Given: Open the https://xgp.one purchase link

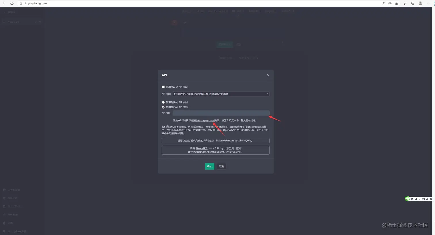Looking at the screenshot, I should click(205, 120).
